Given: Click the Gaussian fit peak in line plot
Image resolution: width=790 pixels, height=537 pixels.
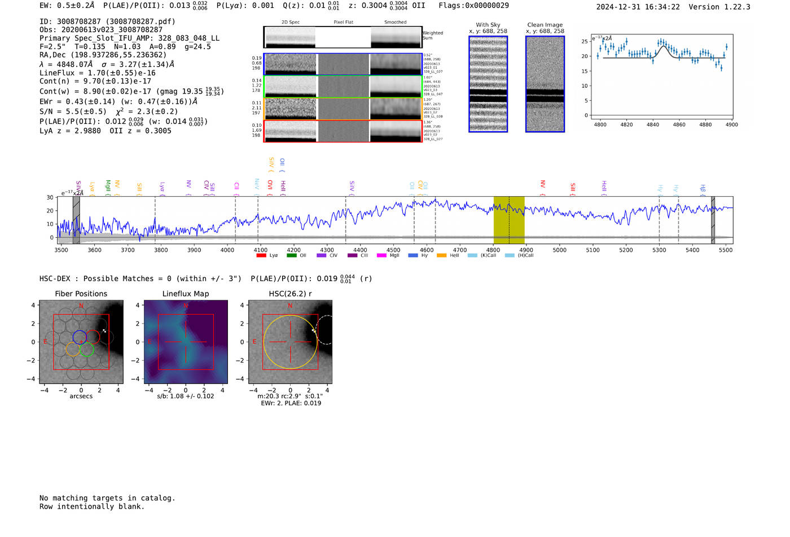Looking at the screenshot, I should (x=662, y=46).
